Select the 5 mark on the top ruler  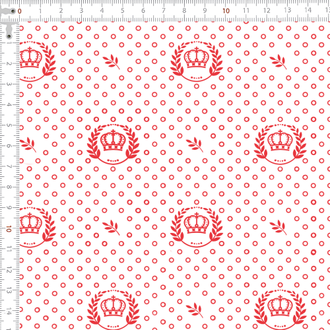(123, 11)
